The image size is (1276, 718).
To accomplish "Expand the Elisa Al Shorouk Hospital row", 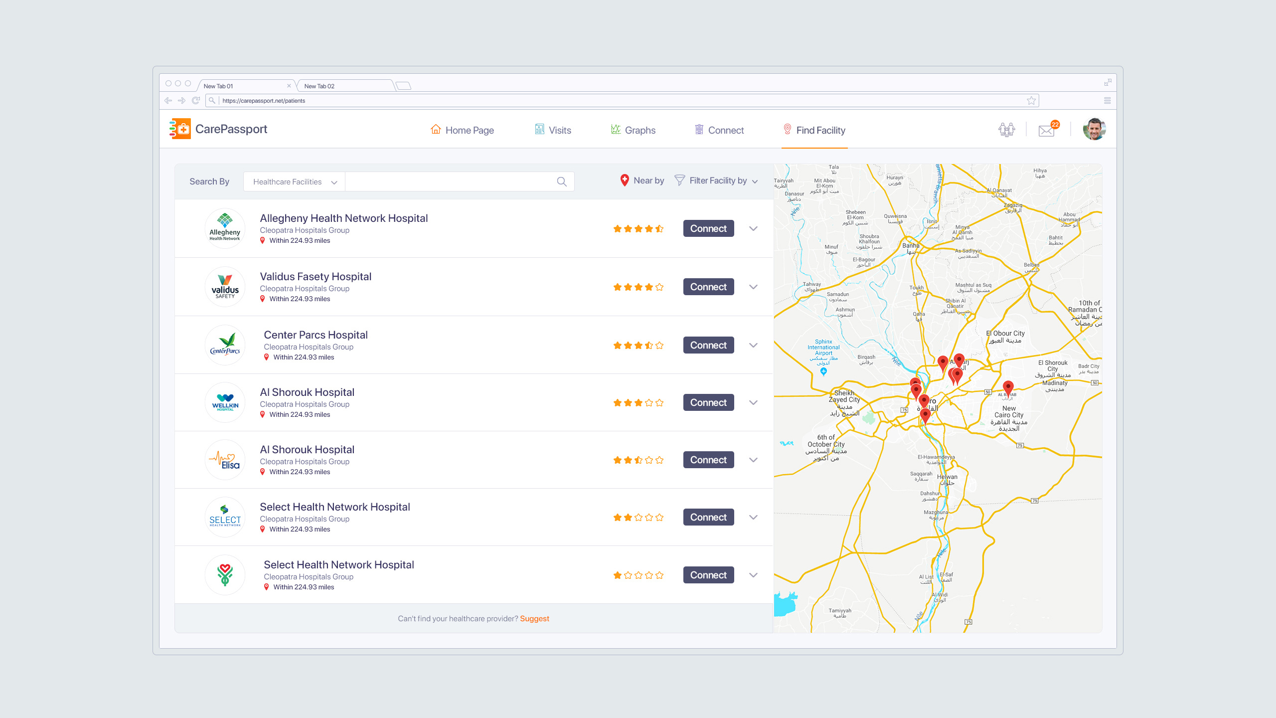I will tap(753, 460).
